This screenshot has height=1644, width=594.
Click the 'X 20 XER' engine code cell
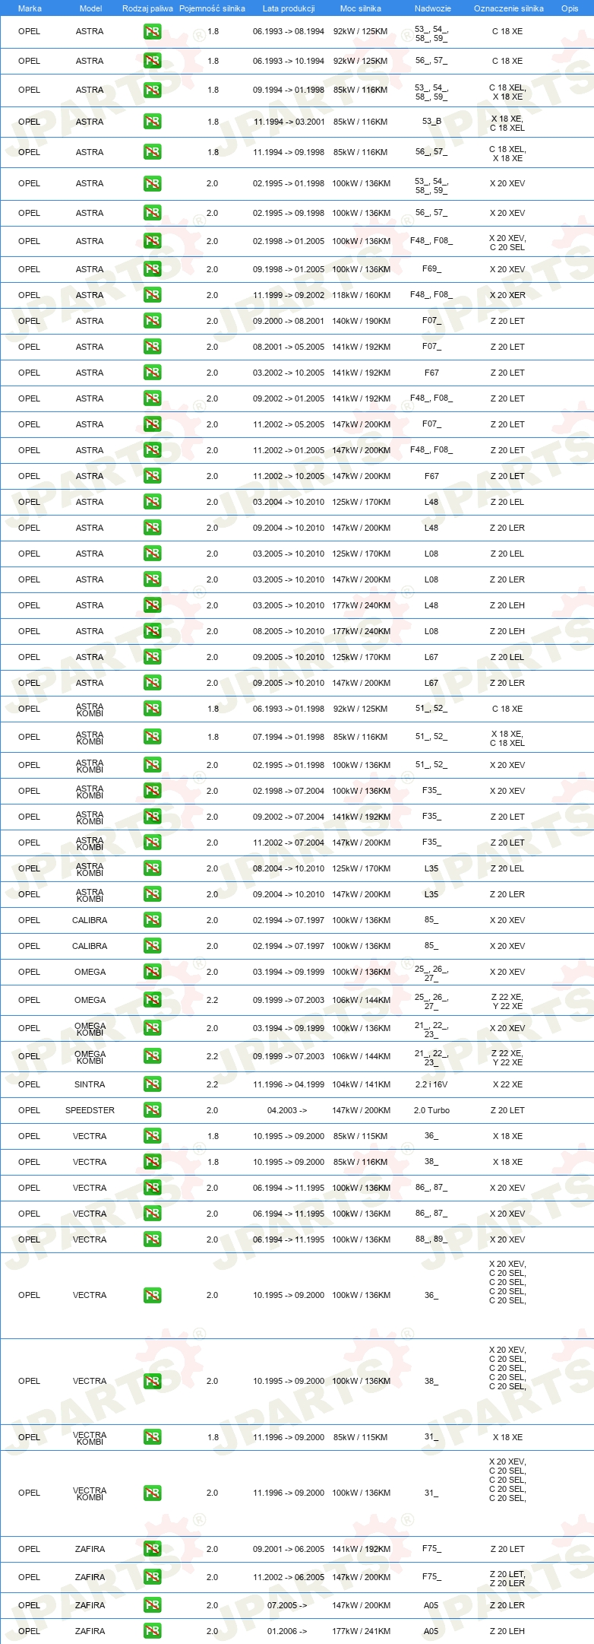tap(507, 295)
